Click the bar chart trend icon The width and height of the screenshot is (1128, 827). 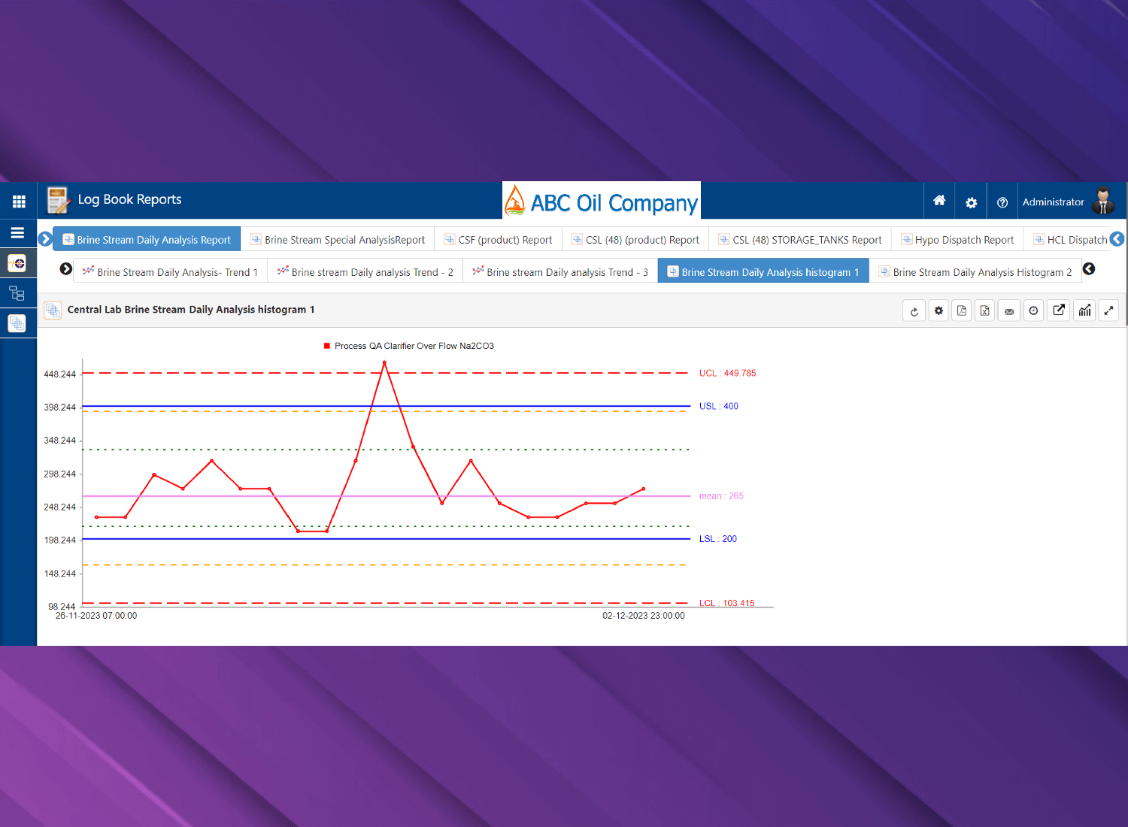1084,311
